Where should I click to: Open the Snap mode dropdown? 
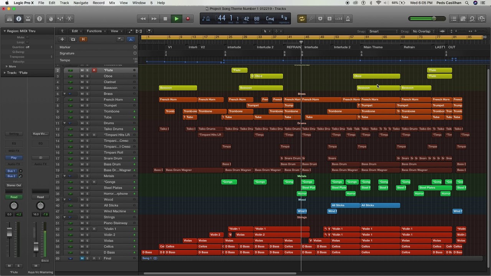[x=383, y=31]
